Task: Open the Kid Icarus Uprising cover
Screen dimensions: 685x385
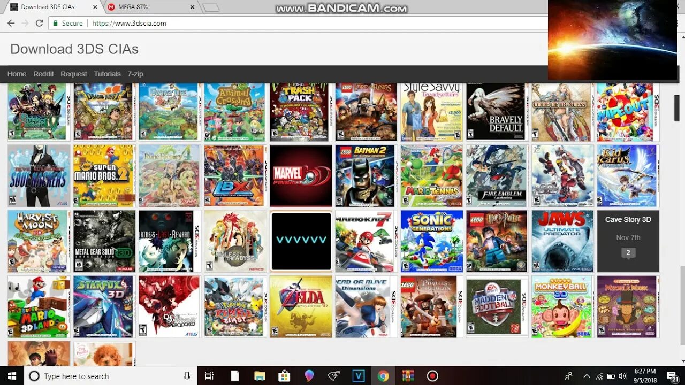Action: (628, 175)
